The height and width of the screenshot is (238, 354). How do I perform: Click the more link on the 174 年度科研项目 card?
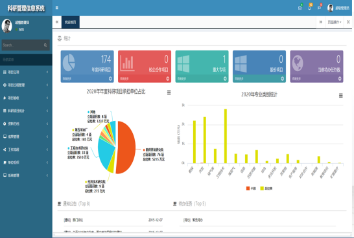click(87, 79)
